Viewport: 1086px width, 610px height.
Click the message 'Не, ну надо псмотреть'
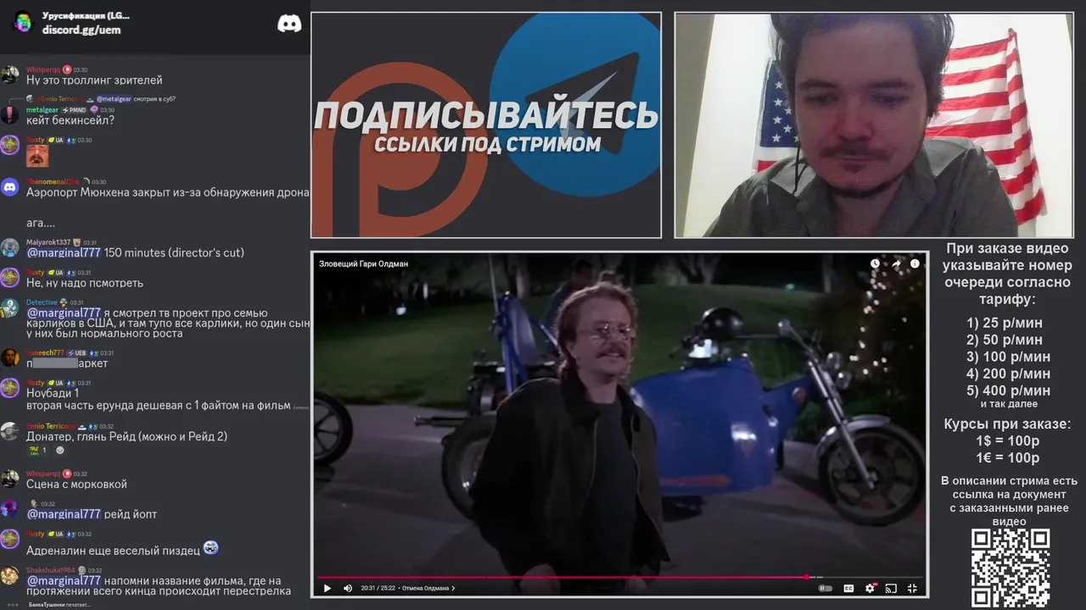coord(85,283)
